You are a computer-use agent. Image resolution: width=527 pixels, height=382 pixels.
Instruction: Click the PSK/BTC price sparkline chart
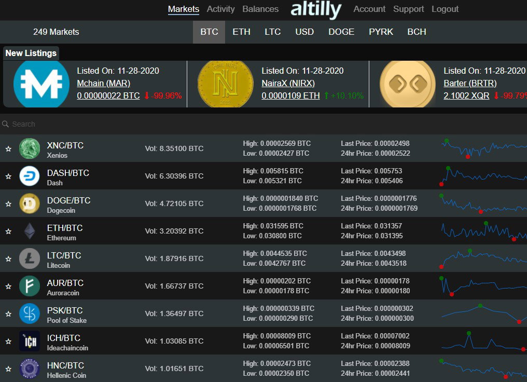click(x=483, y=313)
